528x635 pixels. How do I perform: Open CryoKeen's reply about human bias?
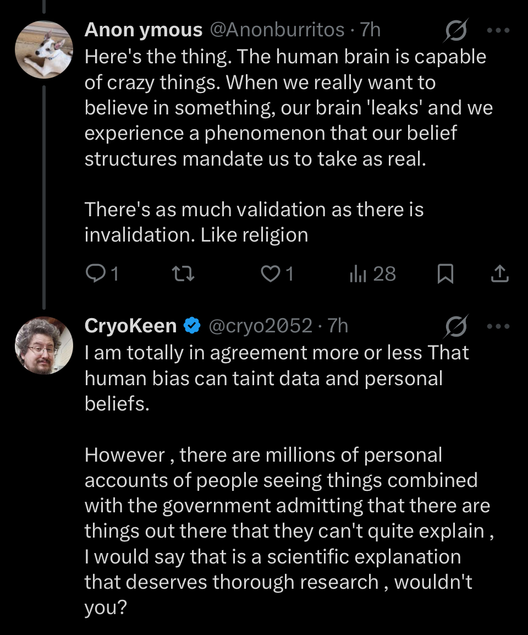275,468
